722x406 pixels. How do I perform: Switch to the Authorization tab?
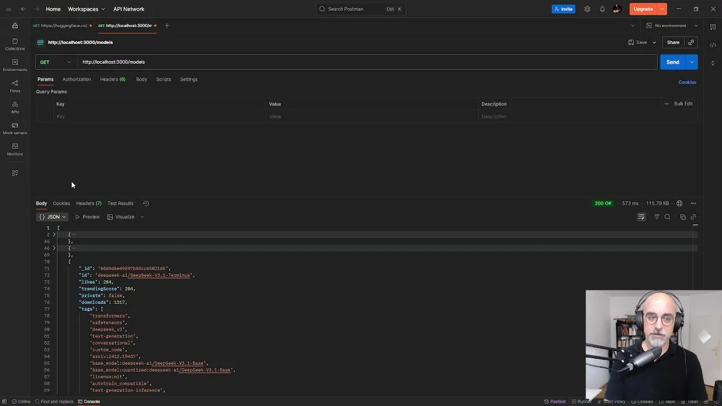[77, 80]
